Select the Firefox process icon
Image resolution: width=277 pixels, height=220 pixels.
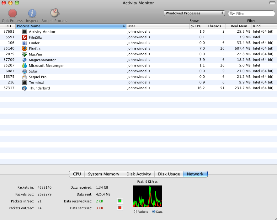point(24,49)
